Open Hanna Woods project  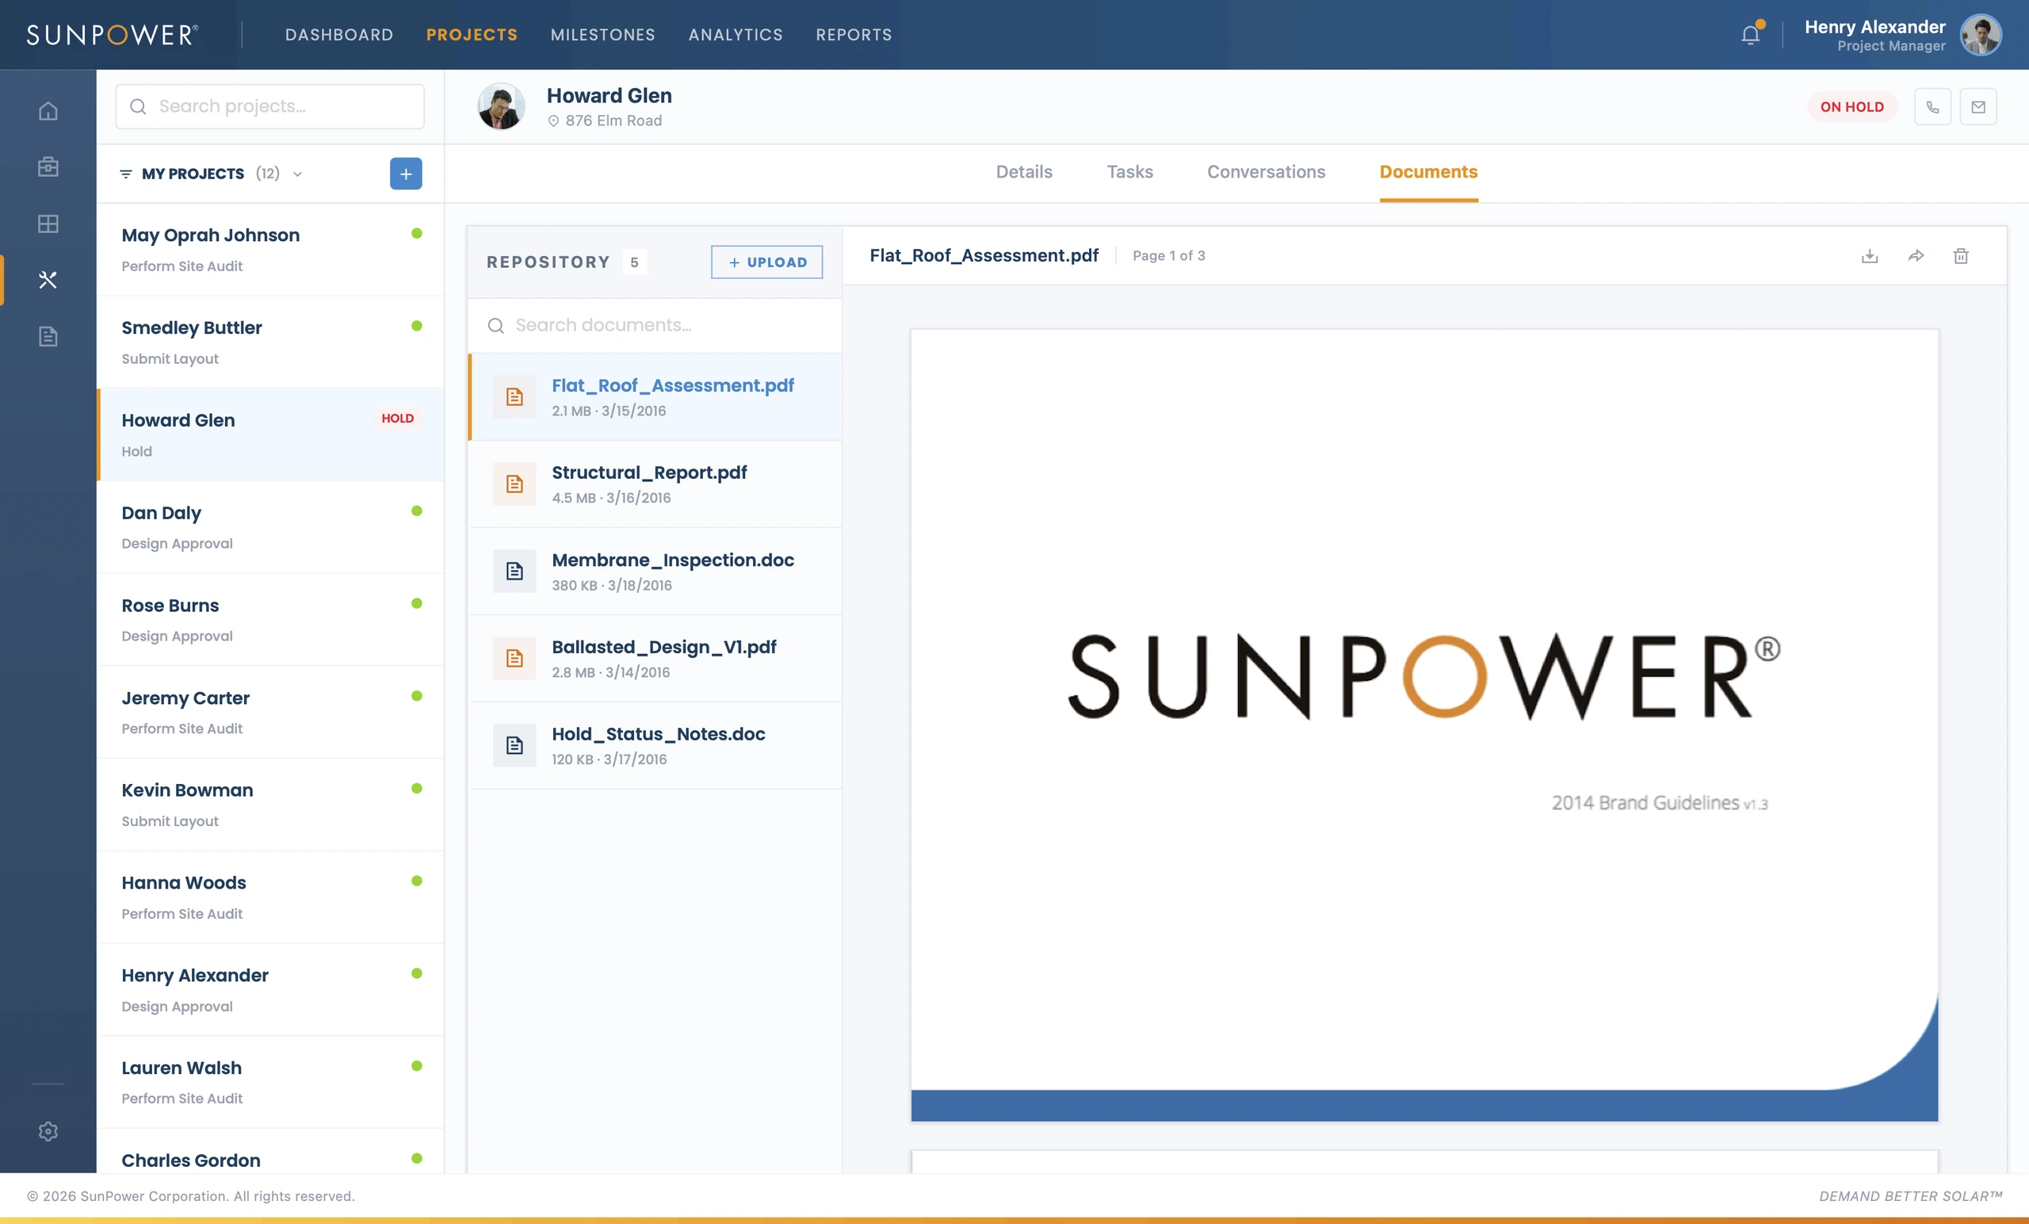(270, 898)
